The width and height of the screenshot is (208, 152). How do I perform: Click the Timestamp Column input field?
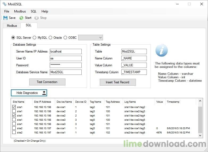[x=134, y=72]
